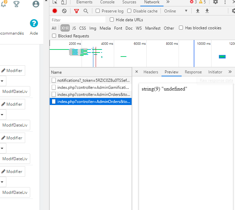
Task: Select the Other filter type
Action: [169, 28]
